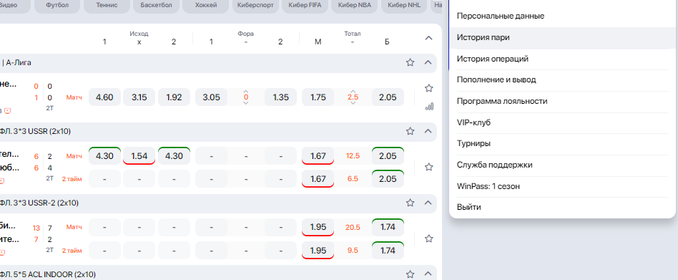Pick total under 1.95 for 2 тайм 9.5
Image resolution: width=678 pixels, height=280 pixels.
point(318,250)
